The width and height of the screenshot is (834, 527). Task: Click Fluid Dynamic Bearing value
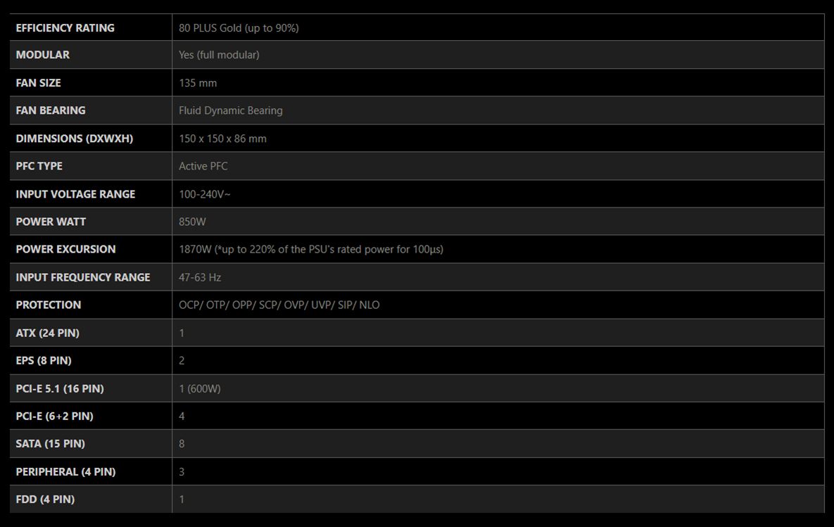(231, 110)
